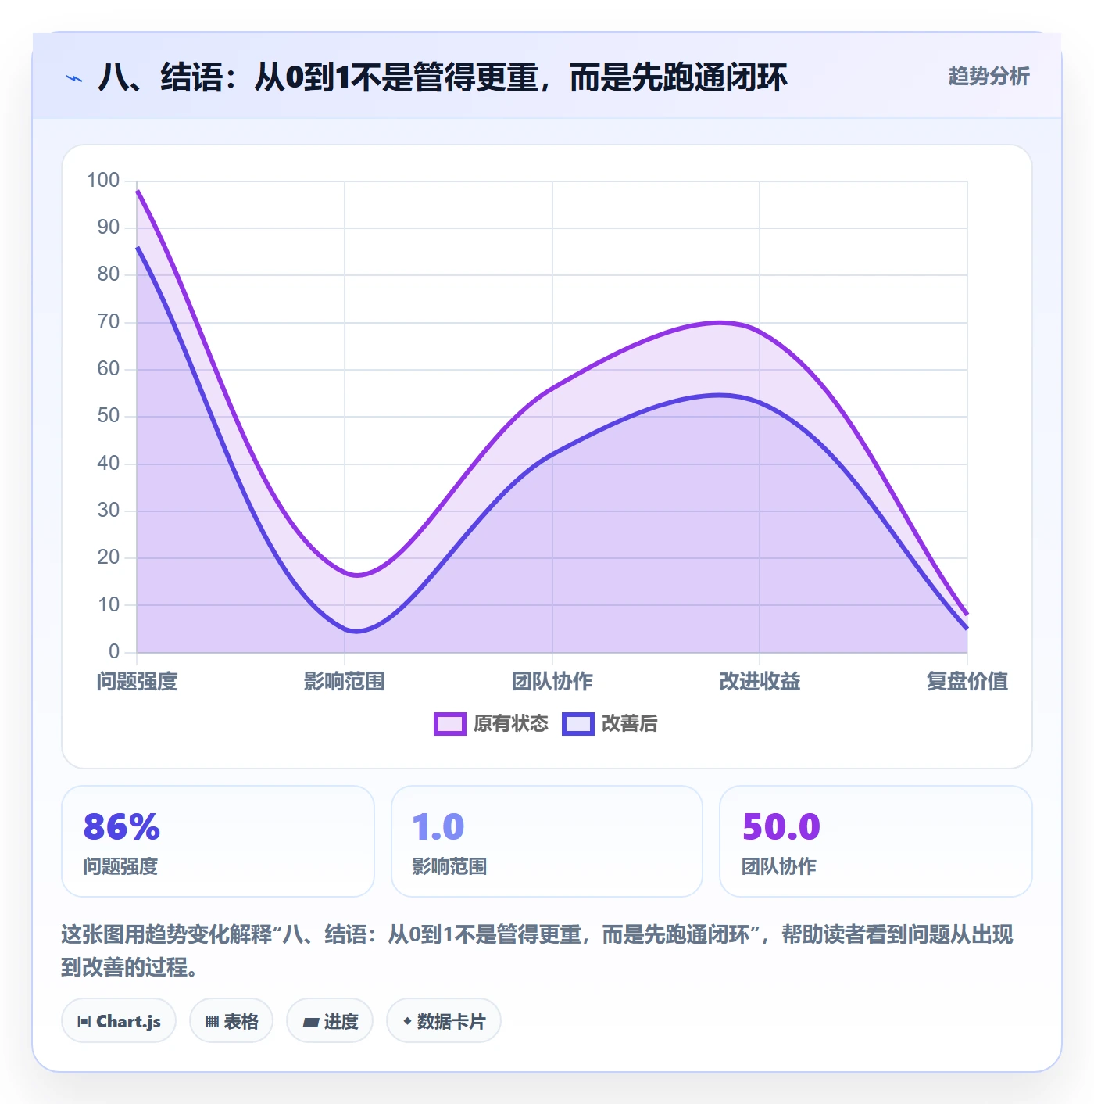Image resolution: width=1094 pixels, height=1104 pixels.
Task: Click the 86% value text
Action: pos(122,827)
